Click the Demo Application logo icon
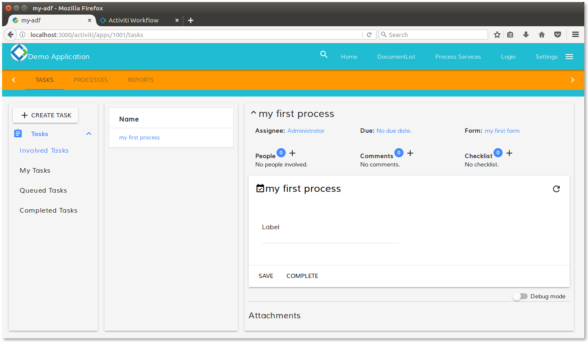Screen dimensions: 588x342 click(19, 53)
